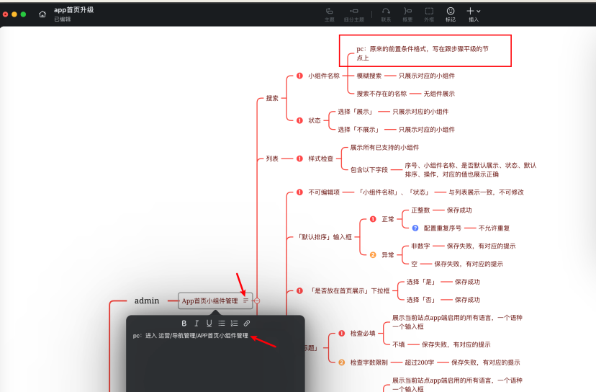Screen dimensions: 596x392
Task: Toggle italic formatting in the note popup
Action: coord(197,324)
